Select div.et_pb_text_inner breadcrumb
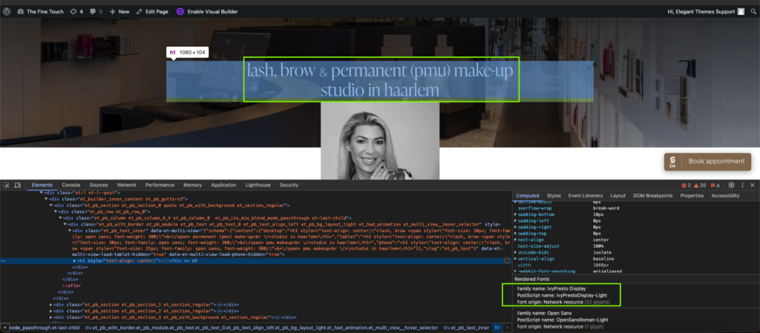The height and width of the screenshot is (333, 760). (x=466, y=328)
